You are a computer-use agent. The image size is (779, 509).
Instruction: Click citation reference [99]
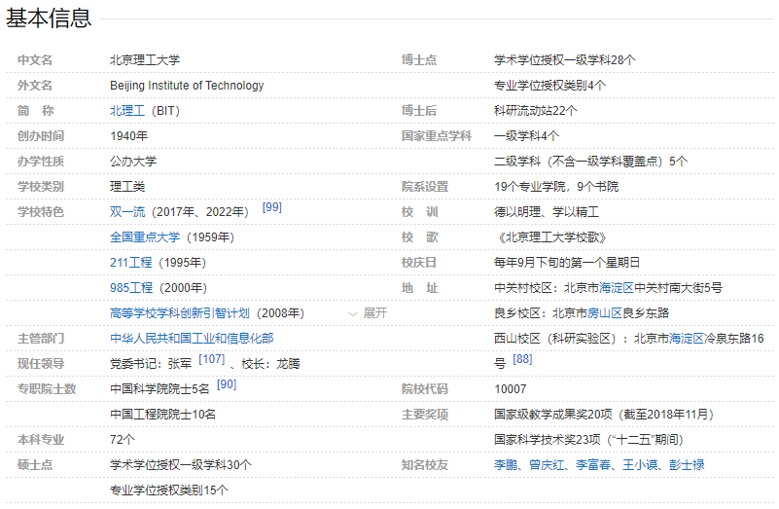point(272,207)
